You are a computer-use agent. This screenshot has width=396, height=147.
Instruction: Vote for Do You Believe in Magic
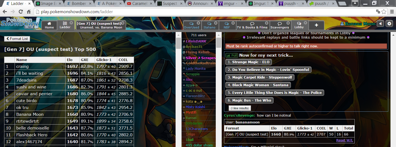click(x=268, y=70)
